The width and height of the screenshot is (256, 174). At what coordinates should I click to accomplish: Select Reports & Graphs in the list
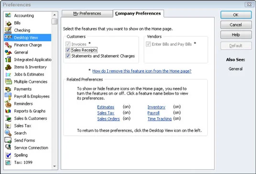coord(30,111)
